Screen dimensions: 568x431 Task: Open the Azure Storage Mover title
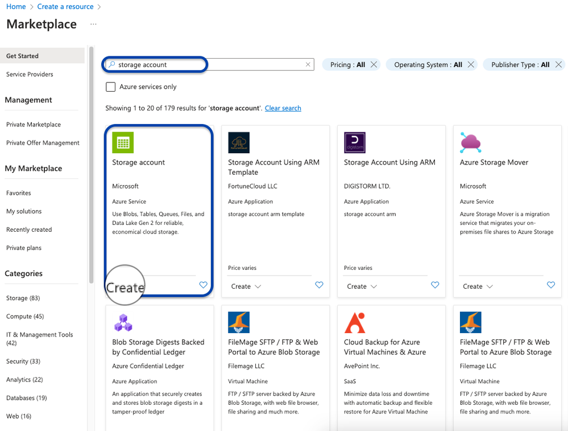pos(494,162)
